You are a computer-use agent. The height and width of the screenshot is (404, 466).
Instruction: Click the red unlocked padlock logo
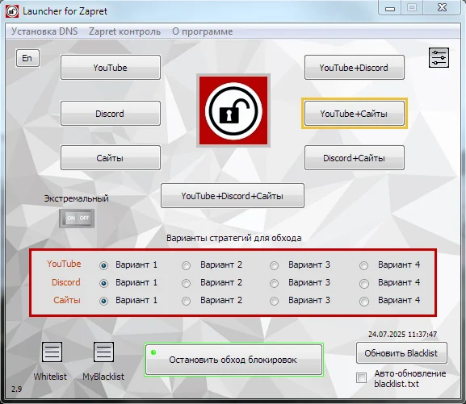coord(233,110)
